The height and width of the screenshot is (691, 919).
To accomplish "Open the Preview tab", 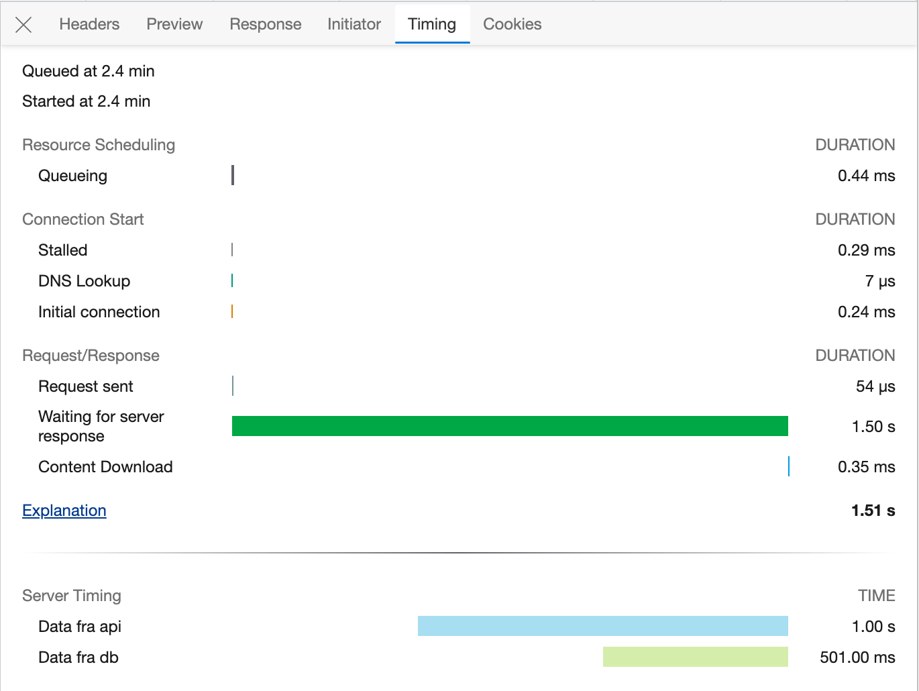I will tap(174, 24).
